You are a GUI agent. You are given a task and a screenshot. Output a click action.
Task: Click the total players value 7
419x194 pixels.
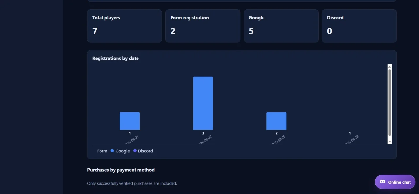tap(95, 31)
